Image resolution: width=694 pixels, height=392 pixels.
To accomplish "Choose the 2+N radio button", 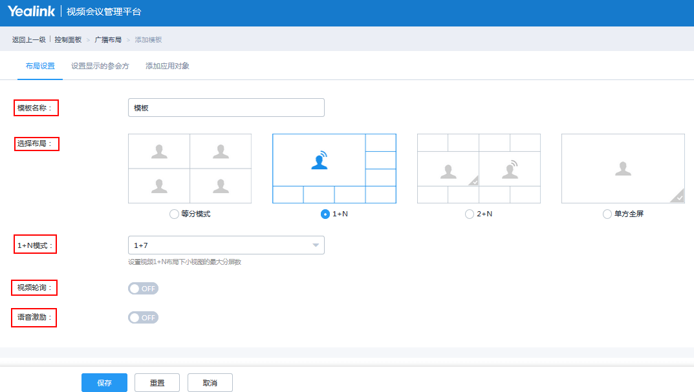I will tap(470, 214).
